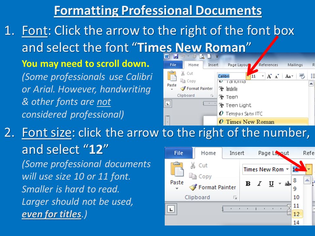Click Cut scissors in the upper Word screenshot
This screenshot has height=236, width=315.
coord(187,73)
